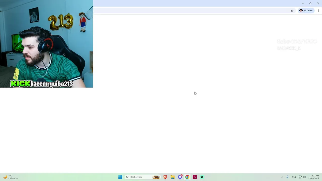
Task: Open the Windows Start menu
Action: (120, 177)
